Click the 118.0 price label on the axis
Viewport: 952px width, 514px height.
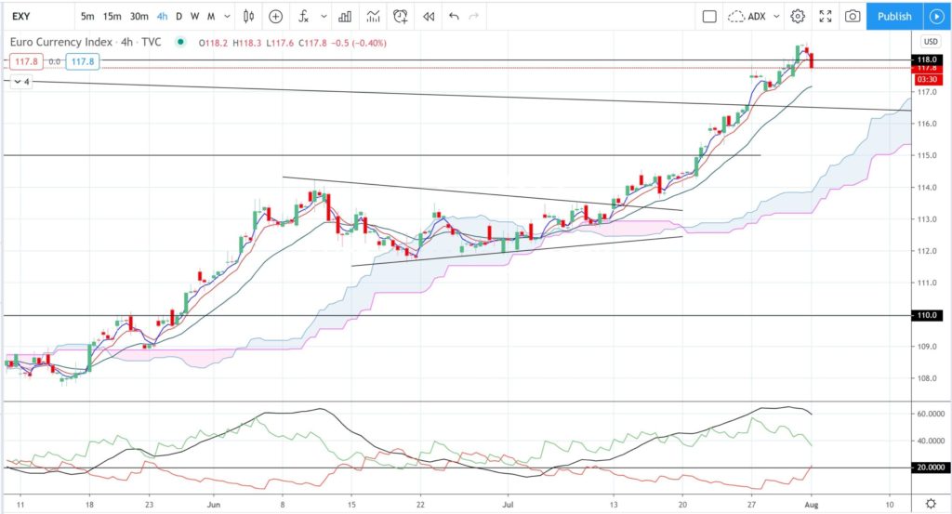pos(927,59)
